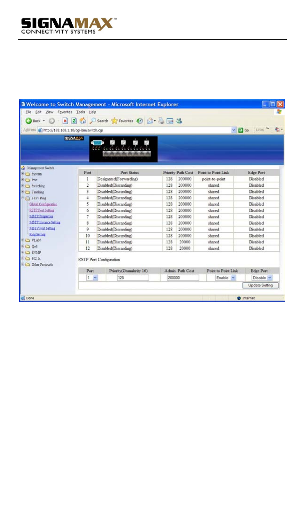Expand the 802.1x tree node
Image resolution: width=305 pixels, height=513 pixels.
click(x=23, y=258)
